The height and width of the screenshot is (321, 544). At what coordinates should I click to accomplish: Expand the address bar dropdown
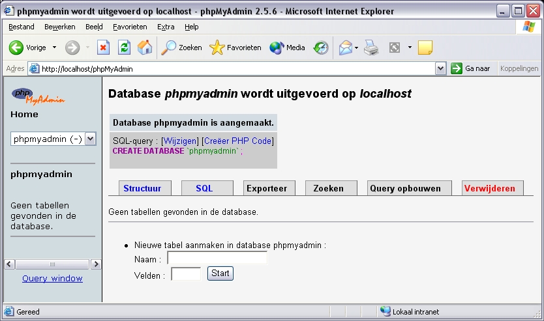440,68
